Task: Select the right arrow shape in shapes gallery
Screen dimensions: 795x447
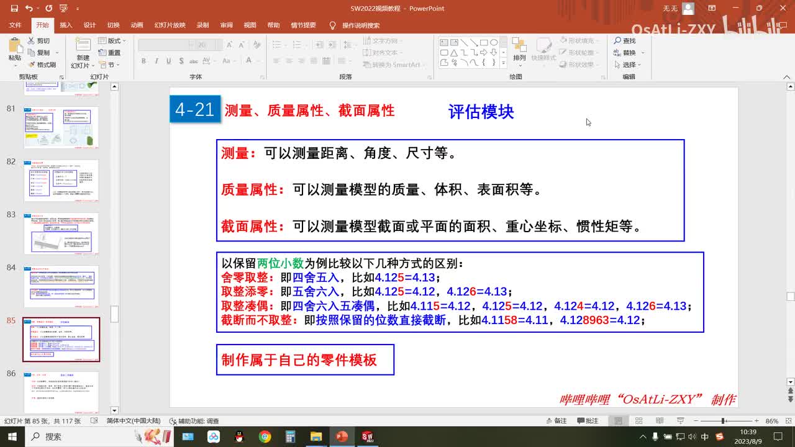Action: point(484,53)
